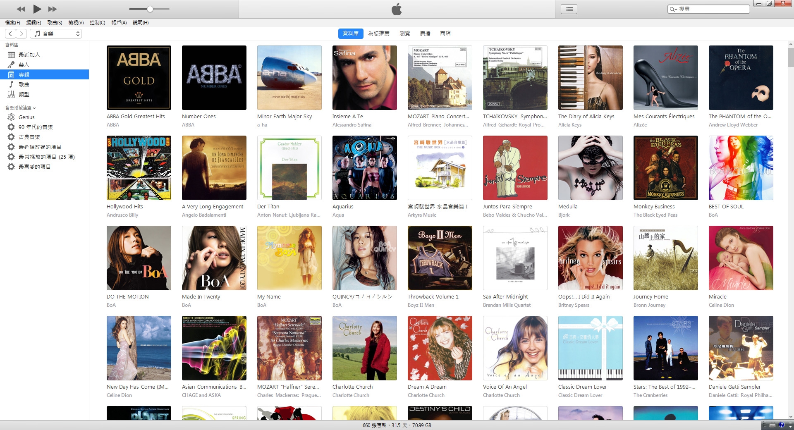This screenshot has width=794, height=430.
Task: Select 專輯 in the sidebar
Action: [x=44, y=74]
